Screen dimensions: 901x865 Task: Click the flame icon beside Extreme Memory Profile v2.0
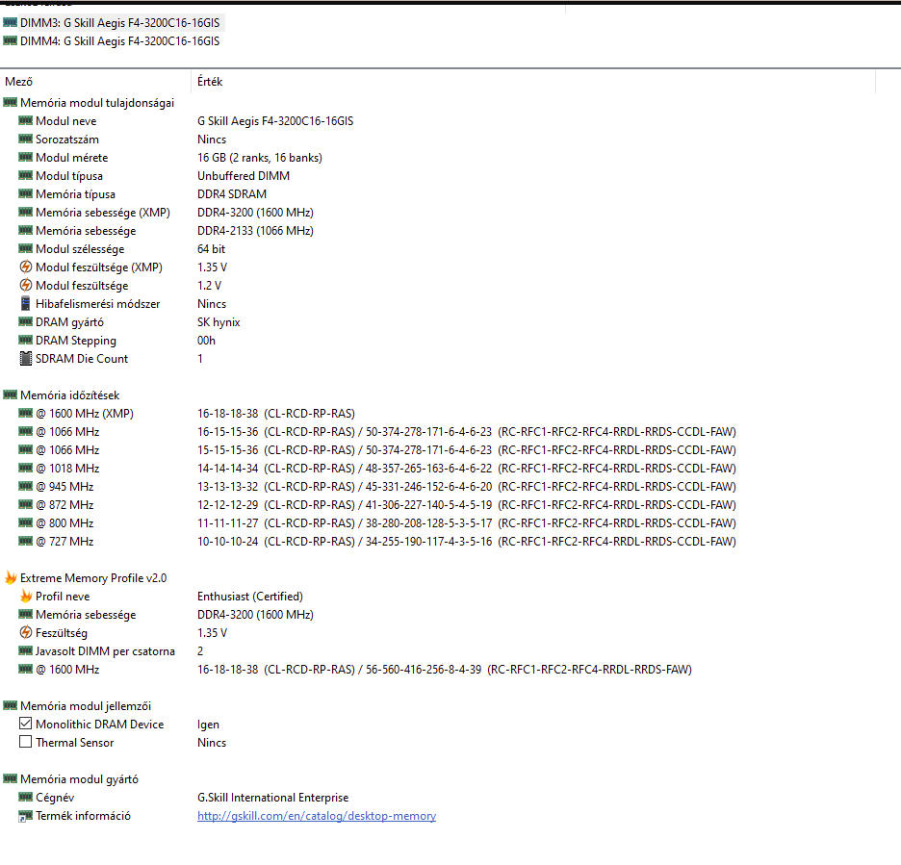pos(11,578)
